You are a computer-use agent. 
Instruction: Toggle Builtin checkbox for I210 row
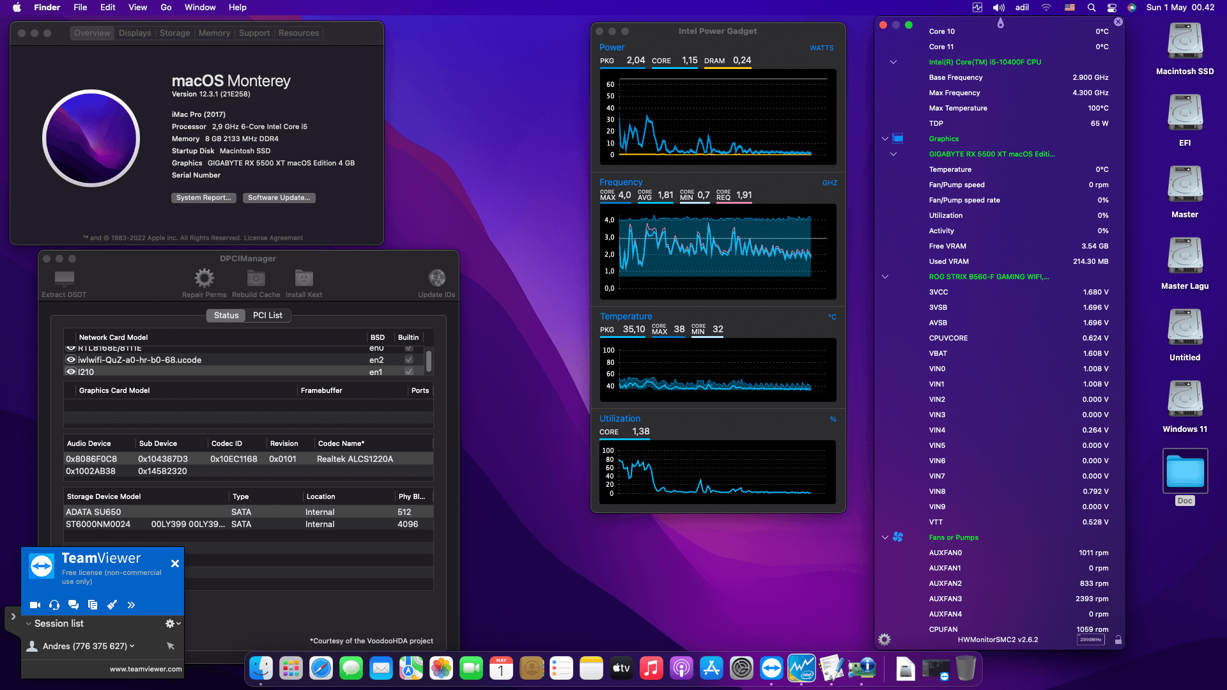pos(409,371)
